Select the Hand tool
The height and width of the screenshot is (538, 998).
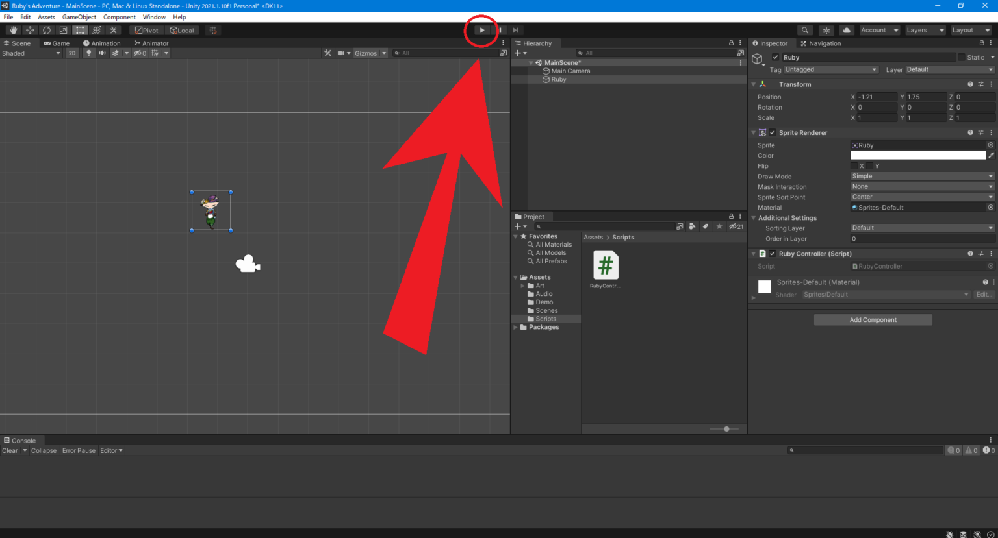click(x=13, y=31)
